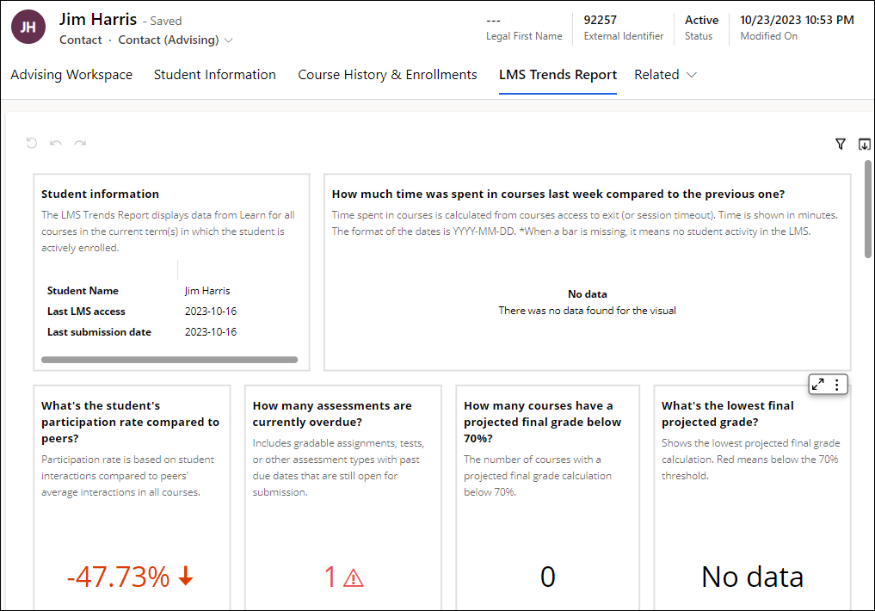
Task: Go to Course History & Enrollments tab
Action: click(x=387, y=75)
